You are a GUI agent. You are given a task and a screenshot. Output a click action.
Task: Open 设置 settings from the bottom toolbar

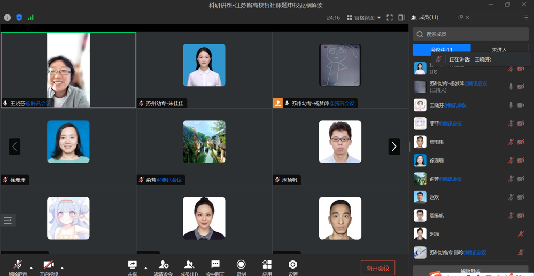292,265
